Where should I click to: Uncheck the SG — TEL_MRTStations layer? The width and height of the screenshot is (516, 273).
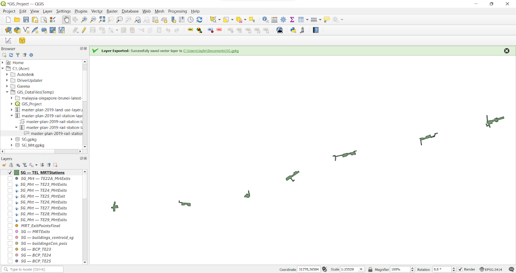[10, 173]
